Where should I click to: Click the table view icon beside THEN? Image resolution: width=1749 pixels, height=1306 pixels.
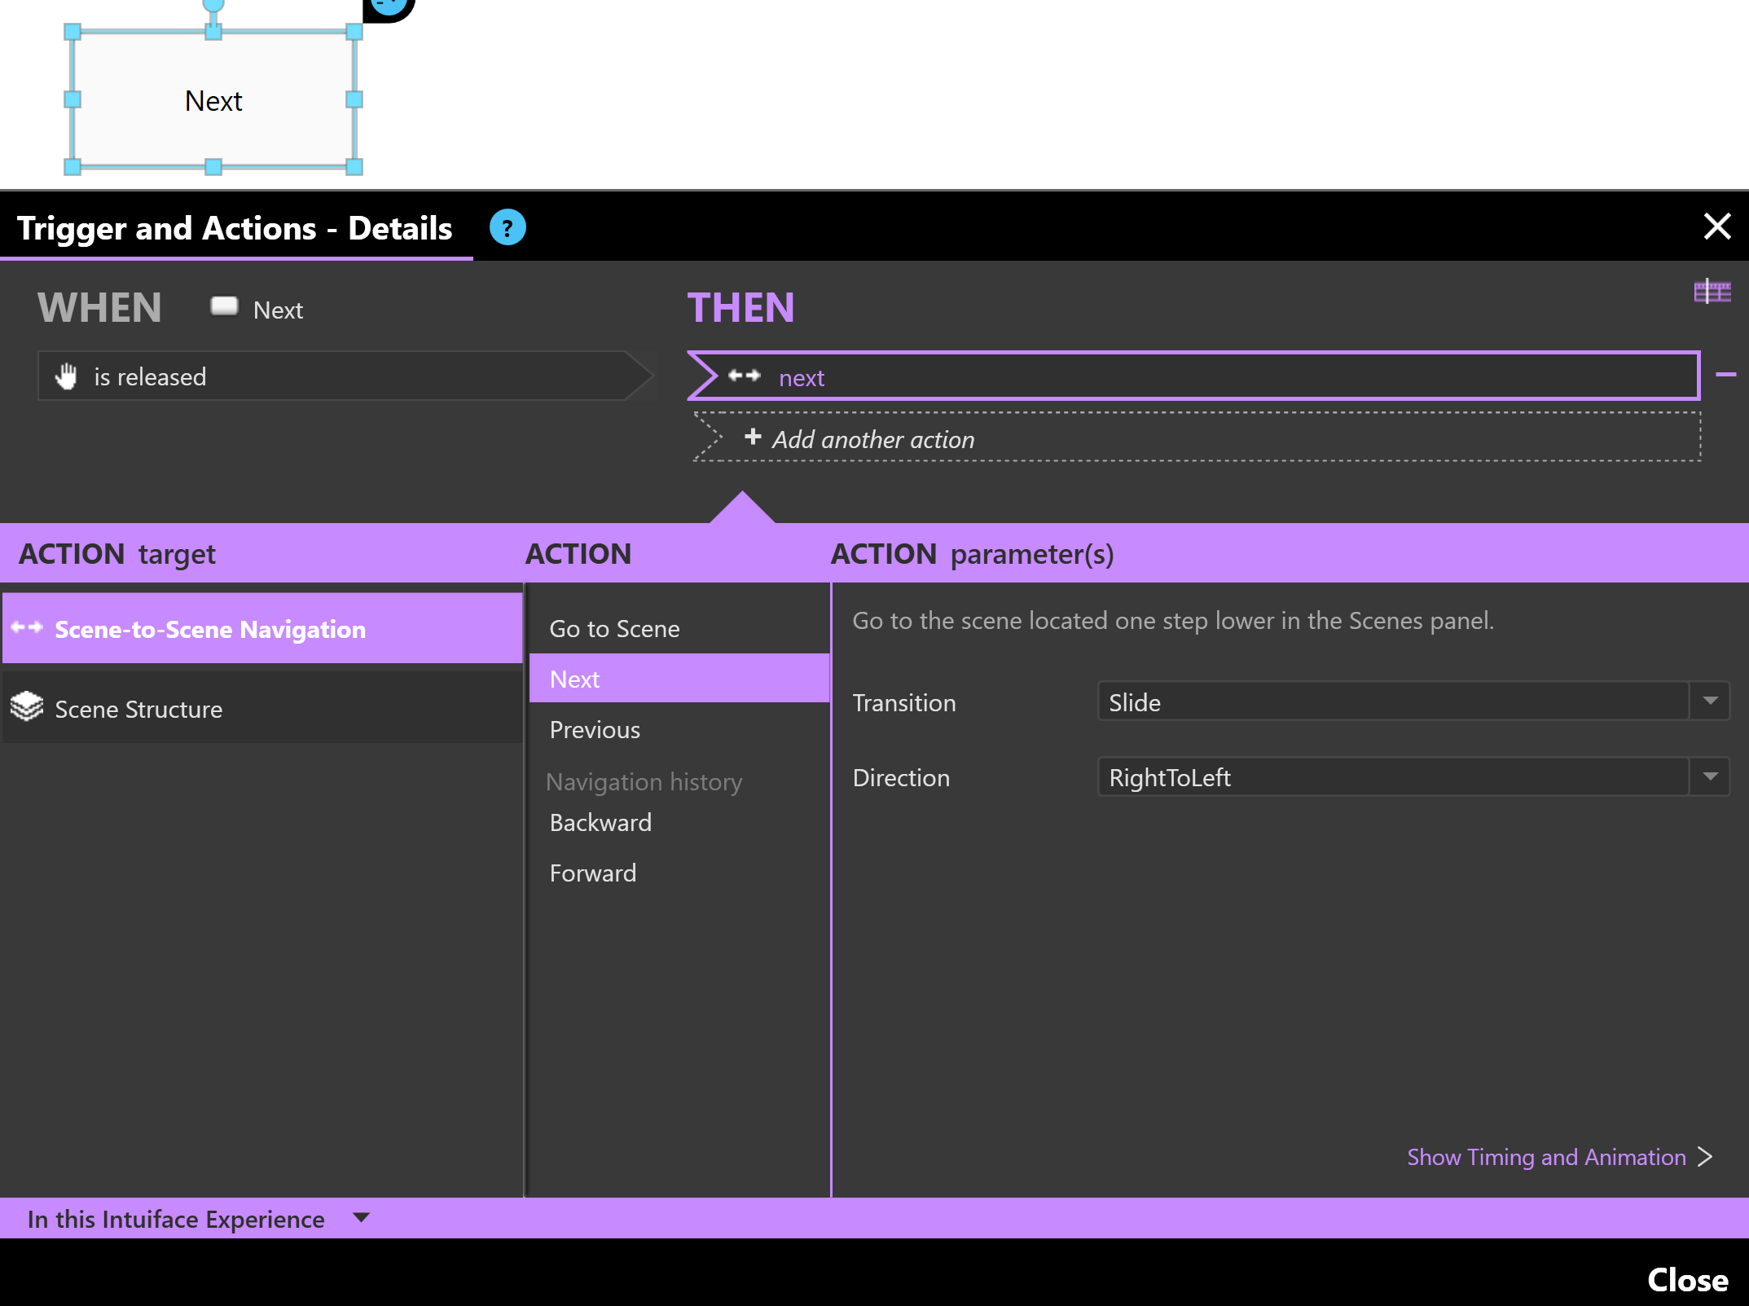click(x=1712, y=292)
